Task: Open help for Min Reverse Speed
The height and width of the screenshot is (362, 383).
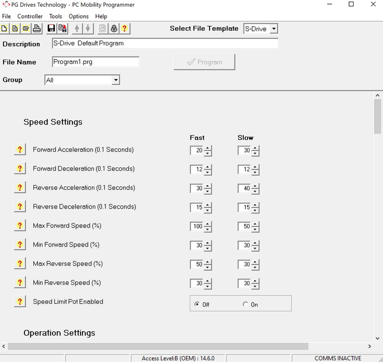Action: 20,283
